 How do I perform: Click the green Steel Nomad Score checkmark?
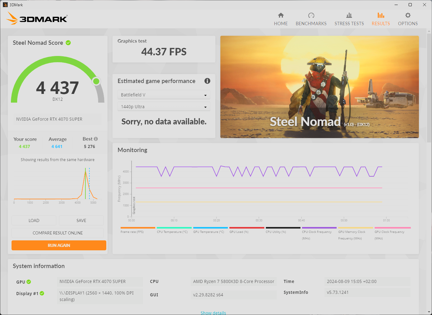tap(68, 43)
